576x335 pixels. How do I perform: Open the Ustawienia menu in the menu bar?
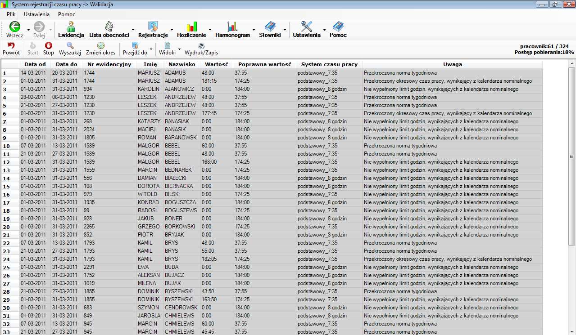point(37,14)
